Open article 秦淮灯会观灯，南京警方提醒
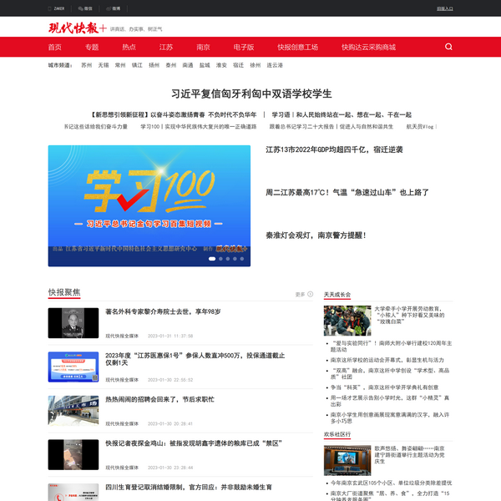 [316, 235]
